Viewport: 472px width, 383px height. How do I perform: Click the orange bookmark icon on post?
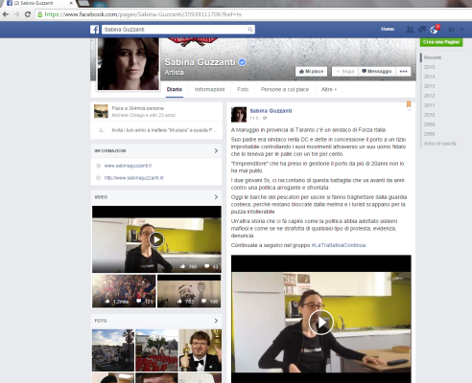[409, 103]
